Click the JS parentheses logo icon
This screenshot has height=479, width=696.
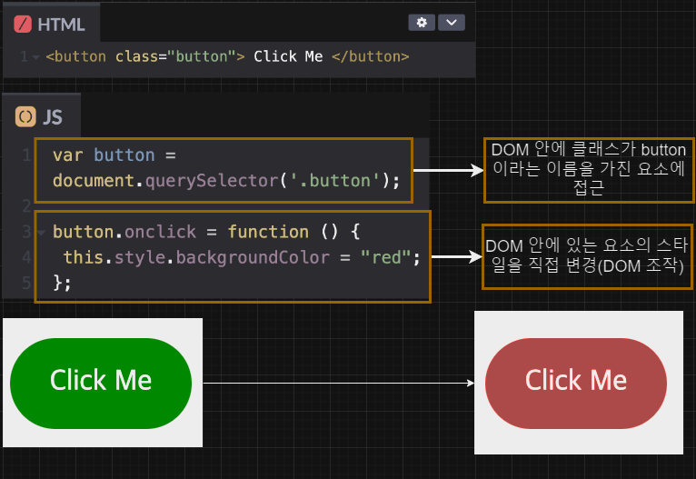[25, 116]
